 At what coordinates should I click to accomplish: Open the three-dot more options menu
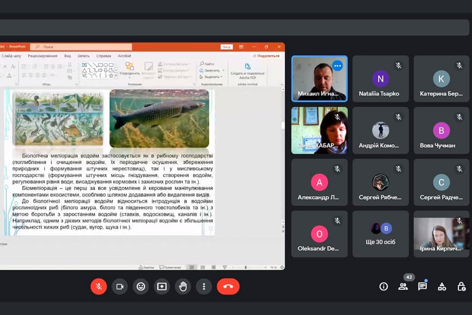203,286
